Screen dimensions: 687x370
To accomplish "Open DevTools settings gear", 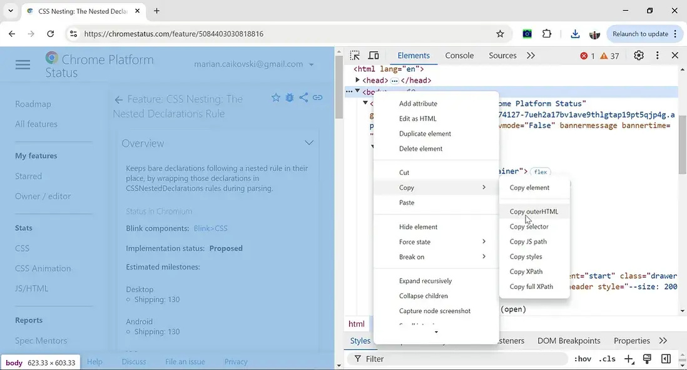I will pyautogui.click(x=639, y=56).
